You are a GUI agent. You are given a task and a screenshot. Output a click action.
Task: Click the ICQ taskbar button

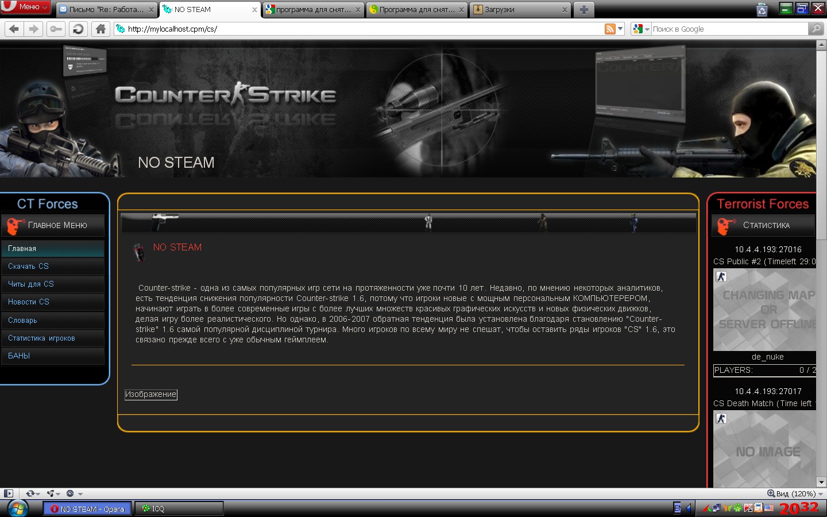pyautogui.click(x=179, y=509)
